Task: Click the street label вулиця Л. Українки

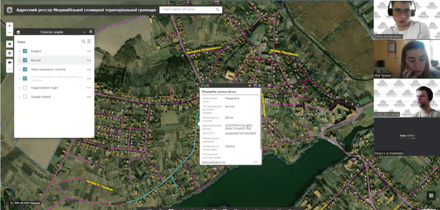Action: click(100, 185)
